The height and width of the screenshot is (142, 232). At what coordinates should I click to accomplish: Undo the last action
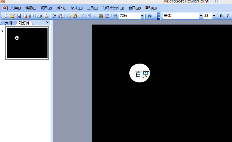click(x=89, y=16)
